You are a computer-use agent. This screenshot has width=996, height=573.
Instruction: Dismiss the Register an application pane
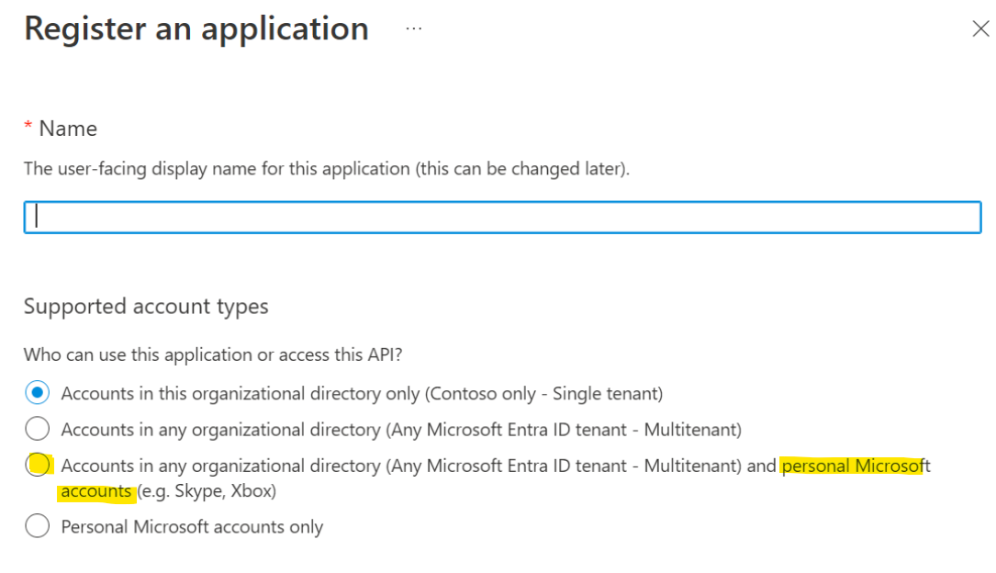[980, 28]
